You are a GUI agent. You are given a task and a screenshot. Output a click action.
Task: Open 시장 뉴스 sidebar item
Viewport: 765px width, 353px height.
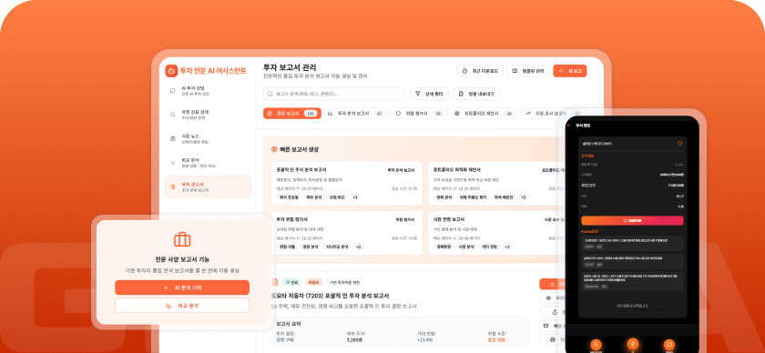pos(208,138)
